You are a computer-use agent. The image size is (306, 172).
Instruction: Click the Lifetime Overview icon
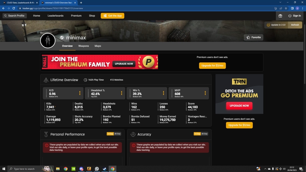46,80
